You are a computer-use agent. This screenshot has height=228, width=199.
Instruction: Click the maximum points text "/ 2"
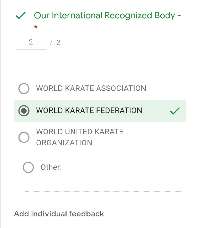pyautogui.click(x=55, y=43)
